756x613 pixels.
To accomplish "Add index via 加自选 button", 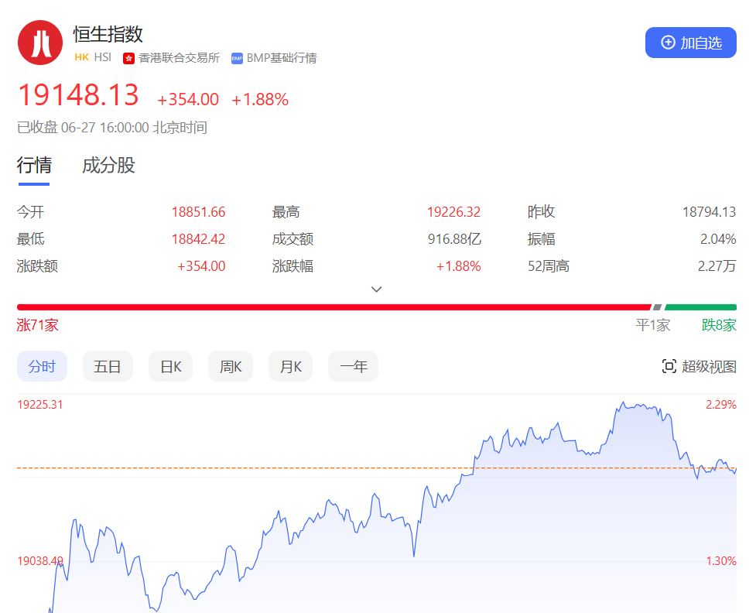I will point(690,43).
